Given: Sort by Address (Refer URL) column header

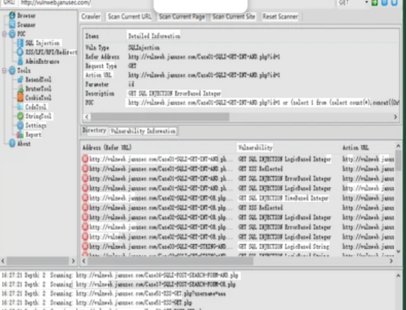Looking at the screenshot, I should [x=107, y=148].
